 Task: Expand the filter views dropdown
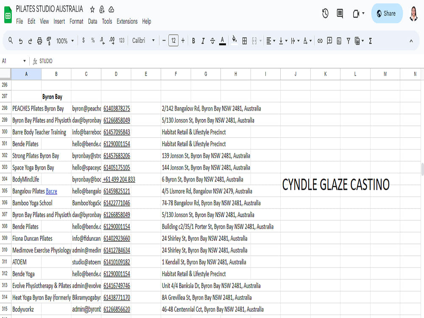pos(363,41)
